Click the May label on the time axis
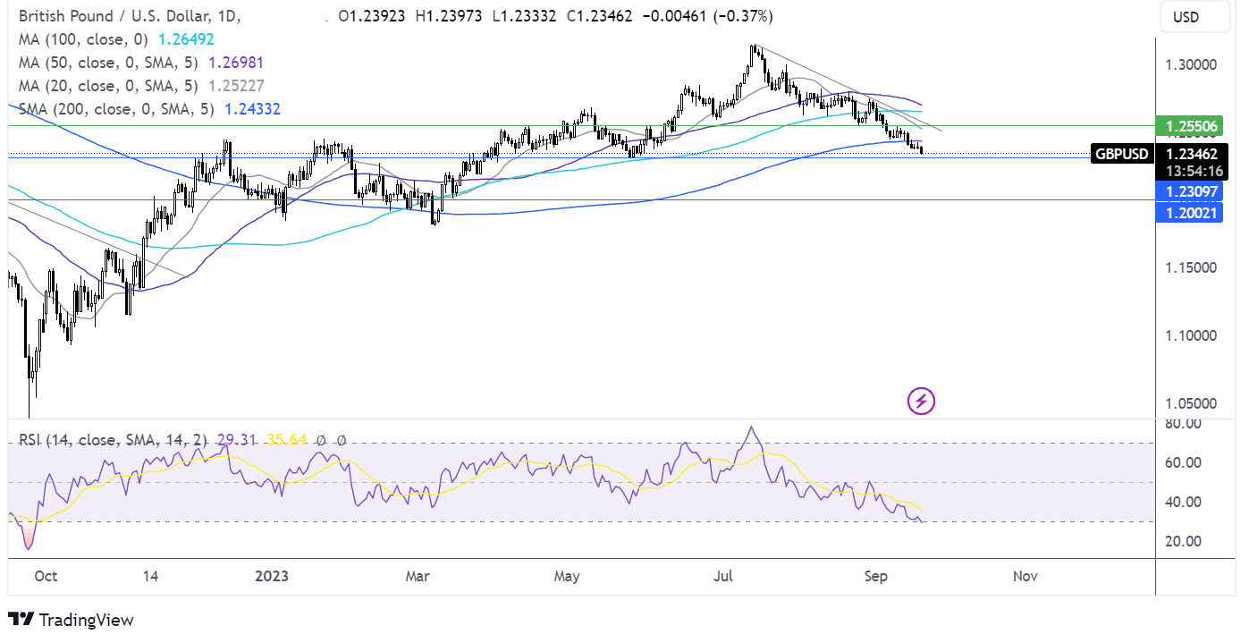 pos(568,577)
